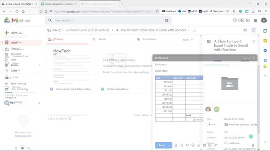
Task: Click the Send button
Action: pyautogui.click(x=161, y=145)
